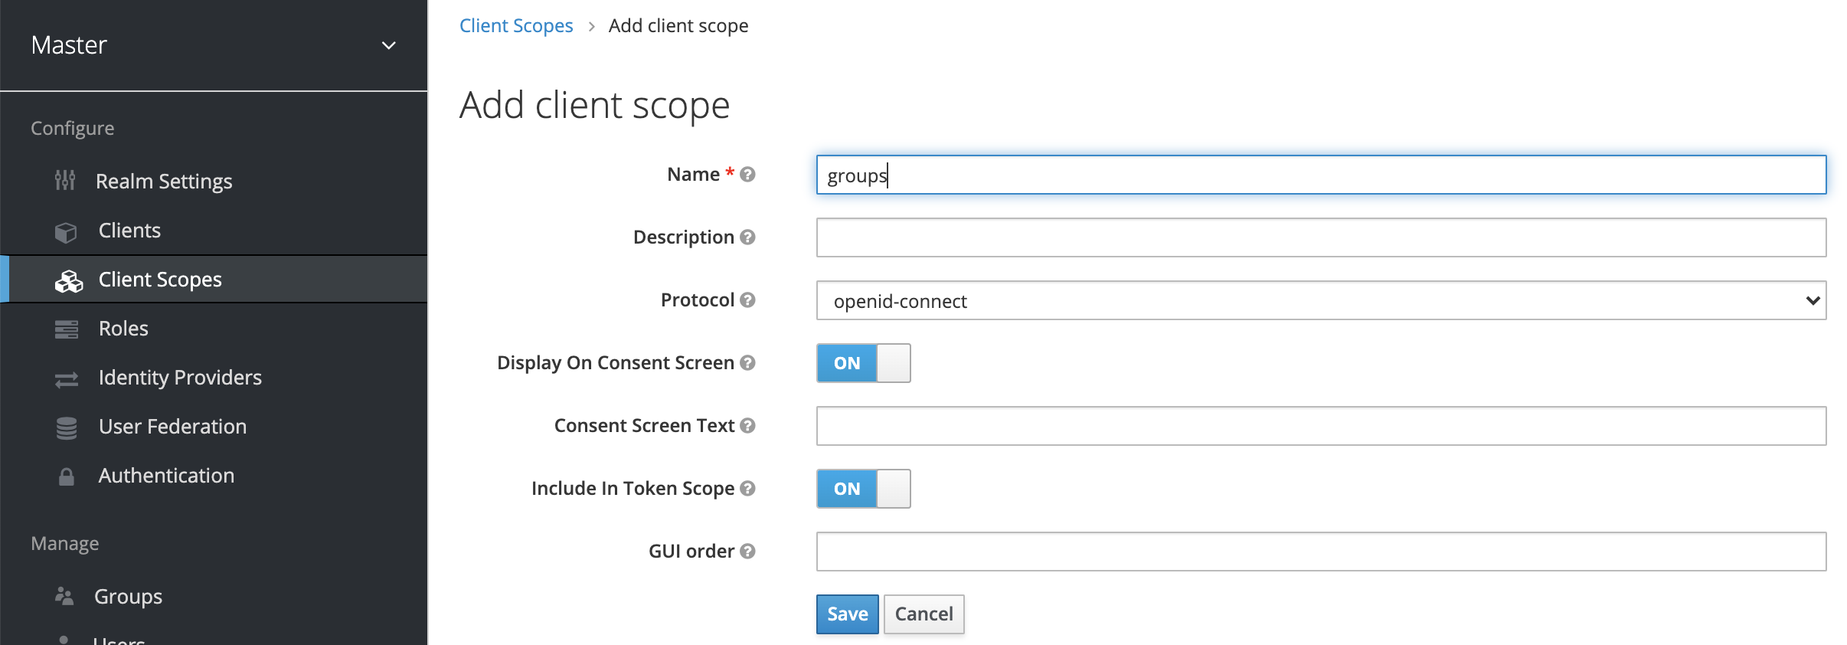
Task: Open the Protocol openid-connect dropdown
Action: 1322,300
